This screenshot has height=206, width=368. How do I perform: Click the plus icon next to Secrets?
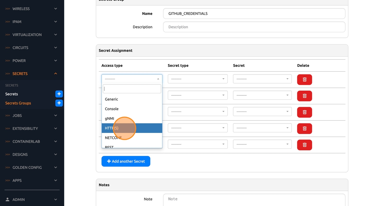59,94
